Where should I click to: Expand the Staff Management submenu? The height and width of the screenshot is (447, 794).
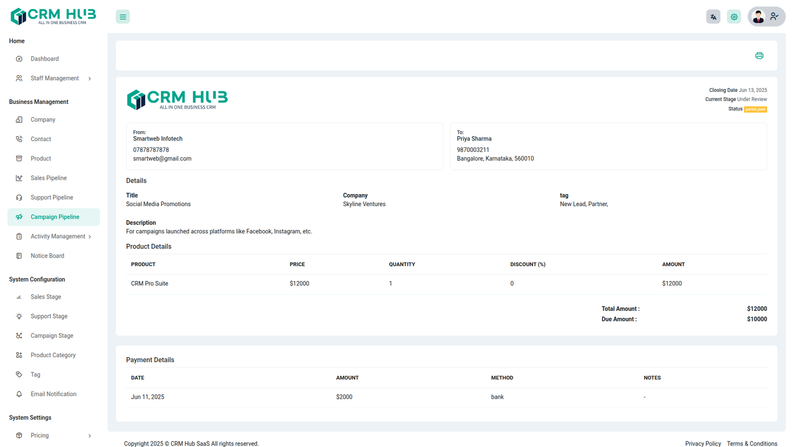(90, 78)
